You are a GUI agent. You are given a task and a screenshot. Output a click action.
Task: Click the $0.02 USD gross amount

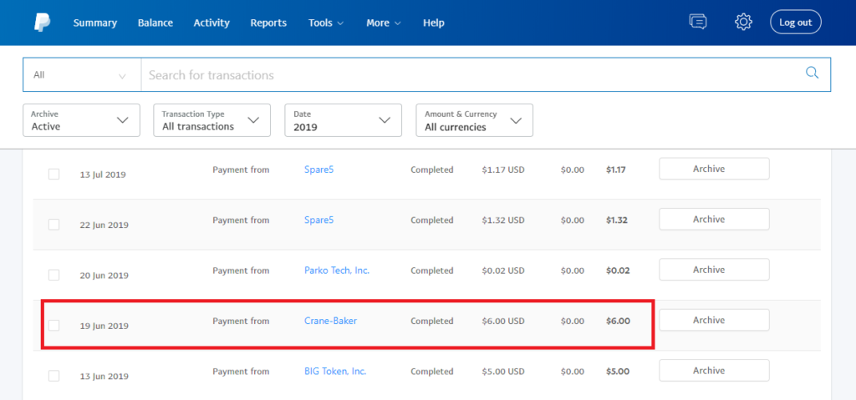[x=502, y=270]
